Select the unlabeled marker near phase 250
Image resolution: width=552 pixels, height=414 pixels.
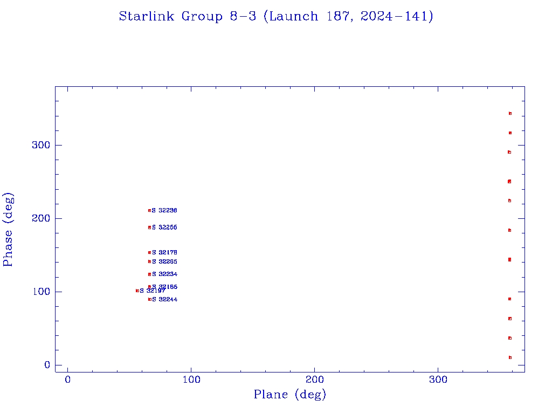[509, 182]
